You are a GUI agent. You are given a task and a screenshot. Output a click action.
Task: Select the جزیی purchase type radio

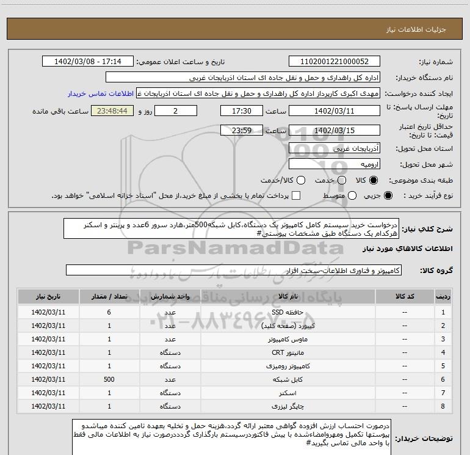click(388, 196)
